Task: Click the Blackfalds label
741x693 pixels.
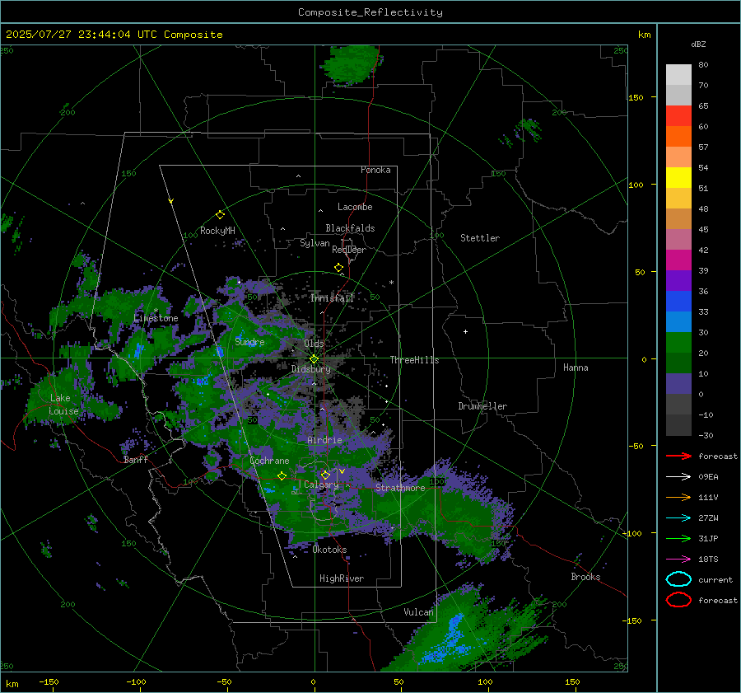Action: point(350,228)
